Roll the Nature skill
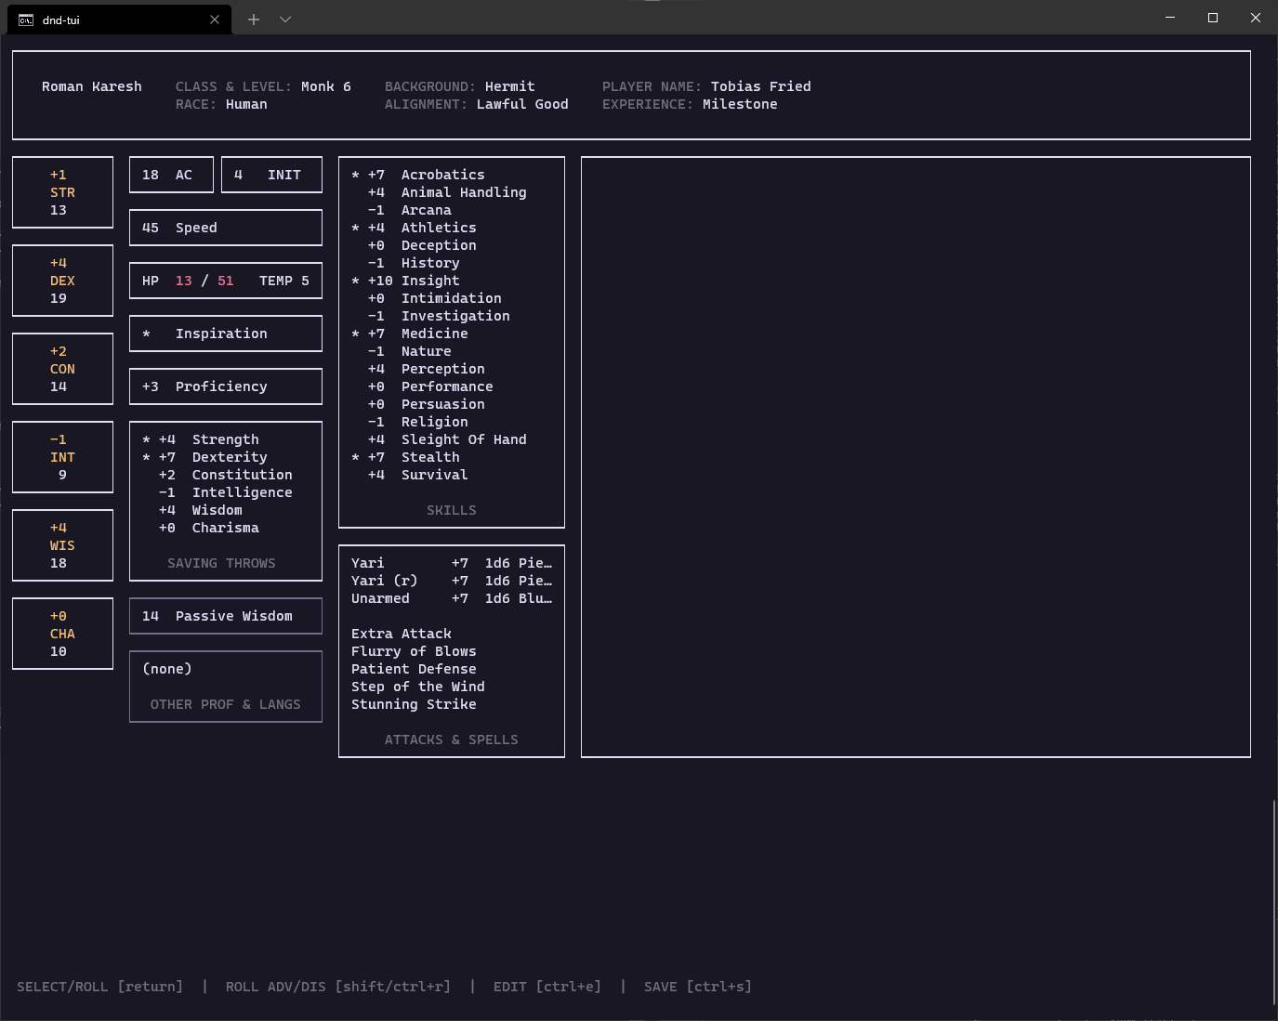The width and height of the screenshot is (1278, 1021). tap(451, 351)
